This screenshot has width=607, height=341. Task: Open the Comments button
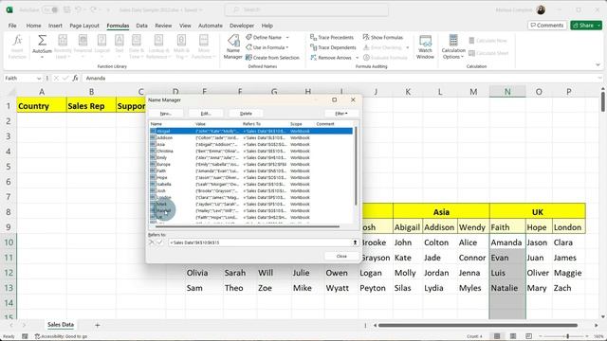coord(547,26)
